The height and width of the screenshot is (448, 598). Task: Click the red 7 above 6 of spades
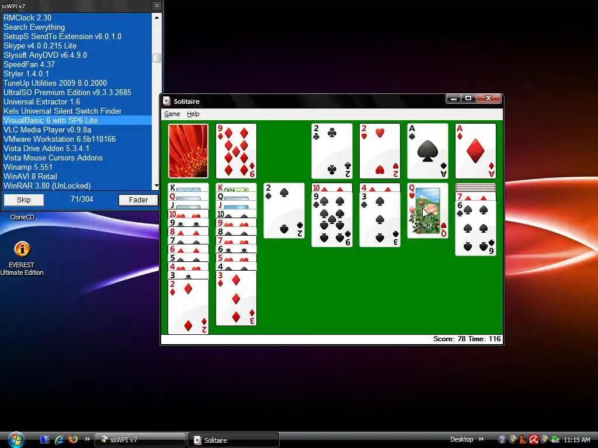click(x=475, y=197)
